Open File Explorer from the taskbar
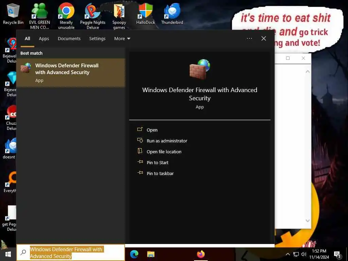This screenshot has width=348, height=261. (x=151, y=254)
